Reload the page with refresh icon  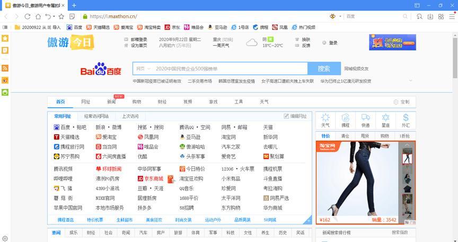pos(27,16)
